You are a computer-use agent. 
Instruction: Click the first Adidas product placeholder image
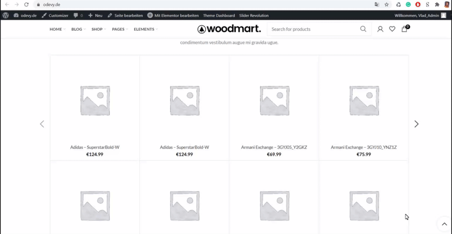95,101
